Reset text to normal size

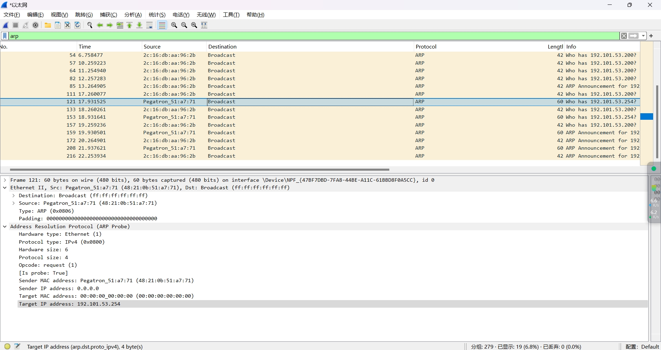[x=194, y=25]
